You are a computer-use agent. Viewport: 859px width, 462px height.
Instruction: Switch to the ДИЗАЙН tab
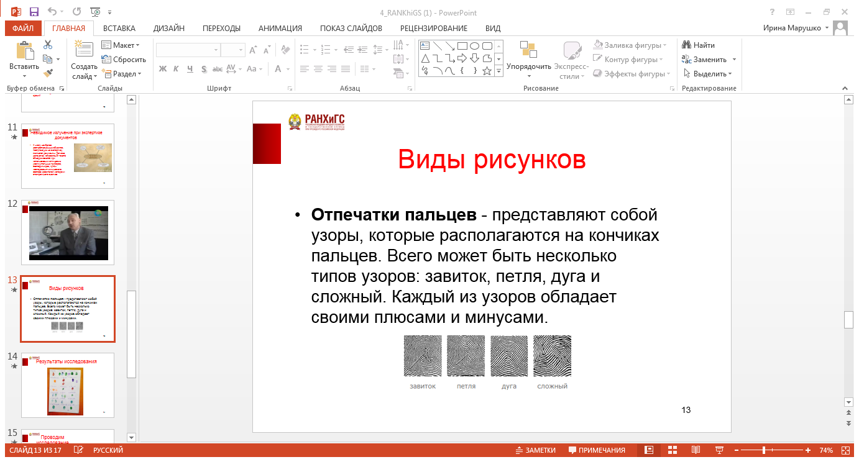[x=169, y=28]
